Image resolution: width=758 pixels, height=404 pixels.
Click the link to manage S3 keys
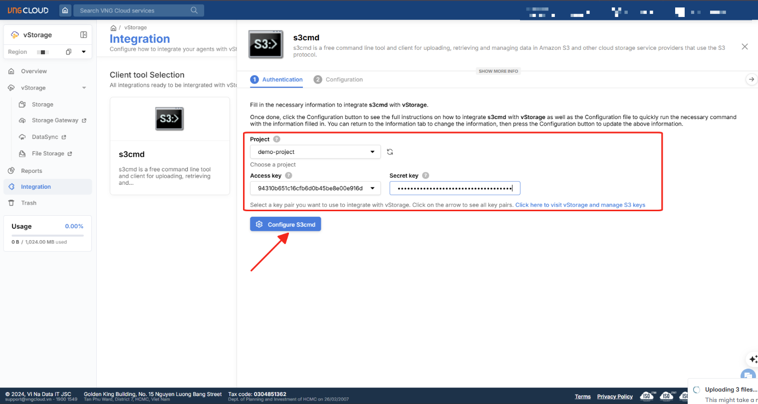point(580,205)
